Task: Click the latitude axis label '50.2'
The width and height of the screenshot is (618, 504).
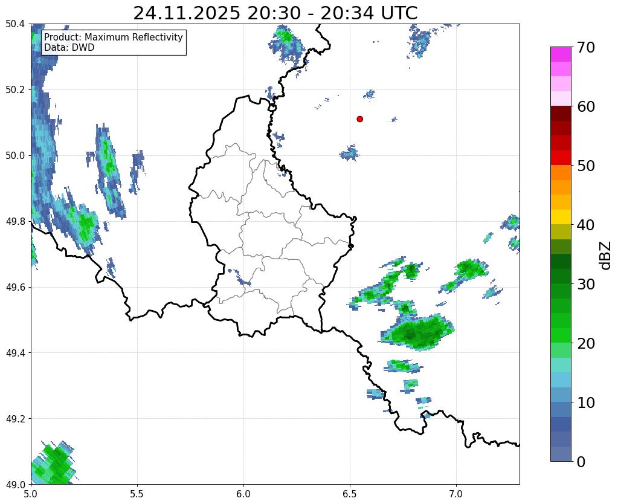Action: 15,90
